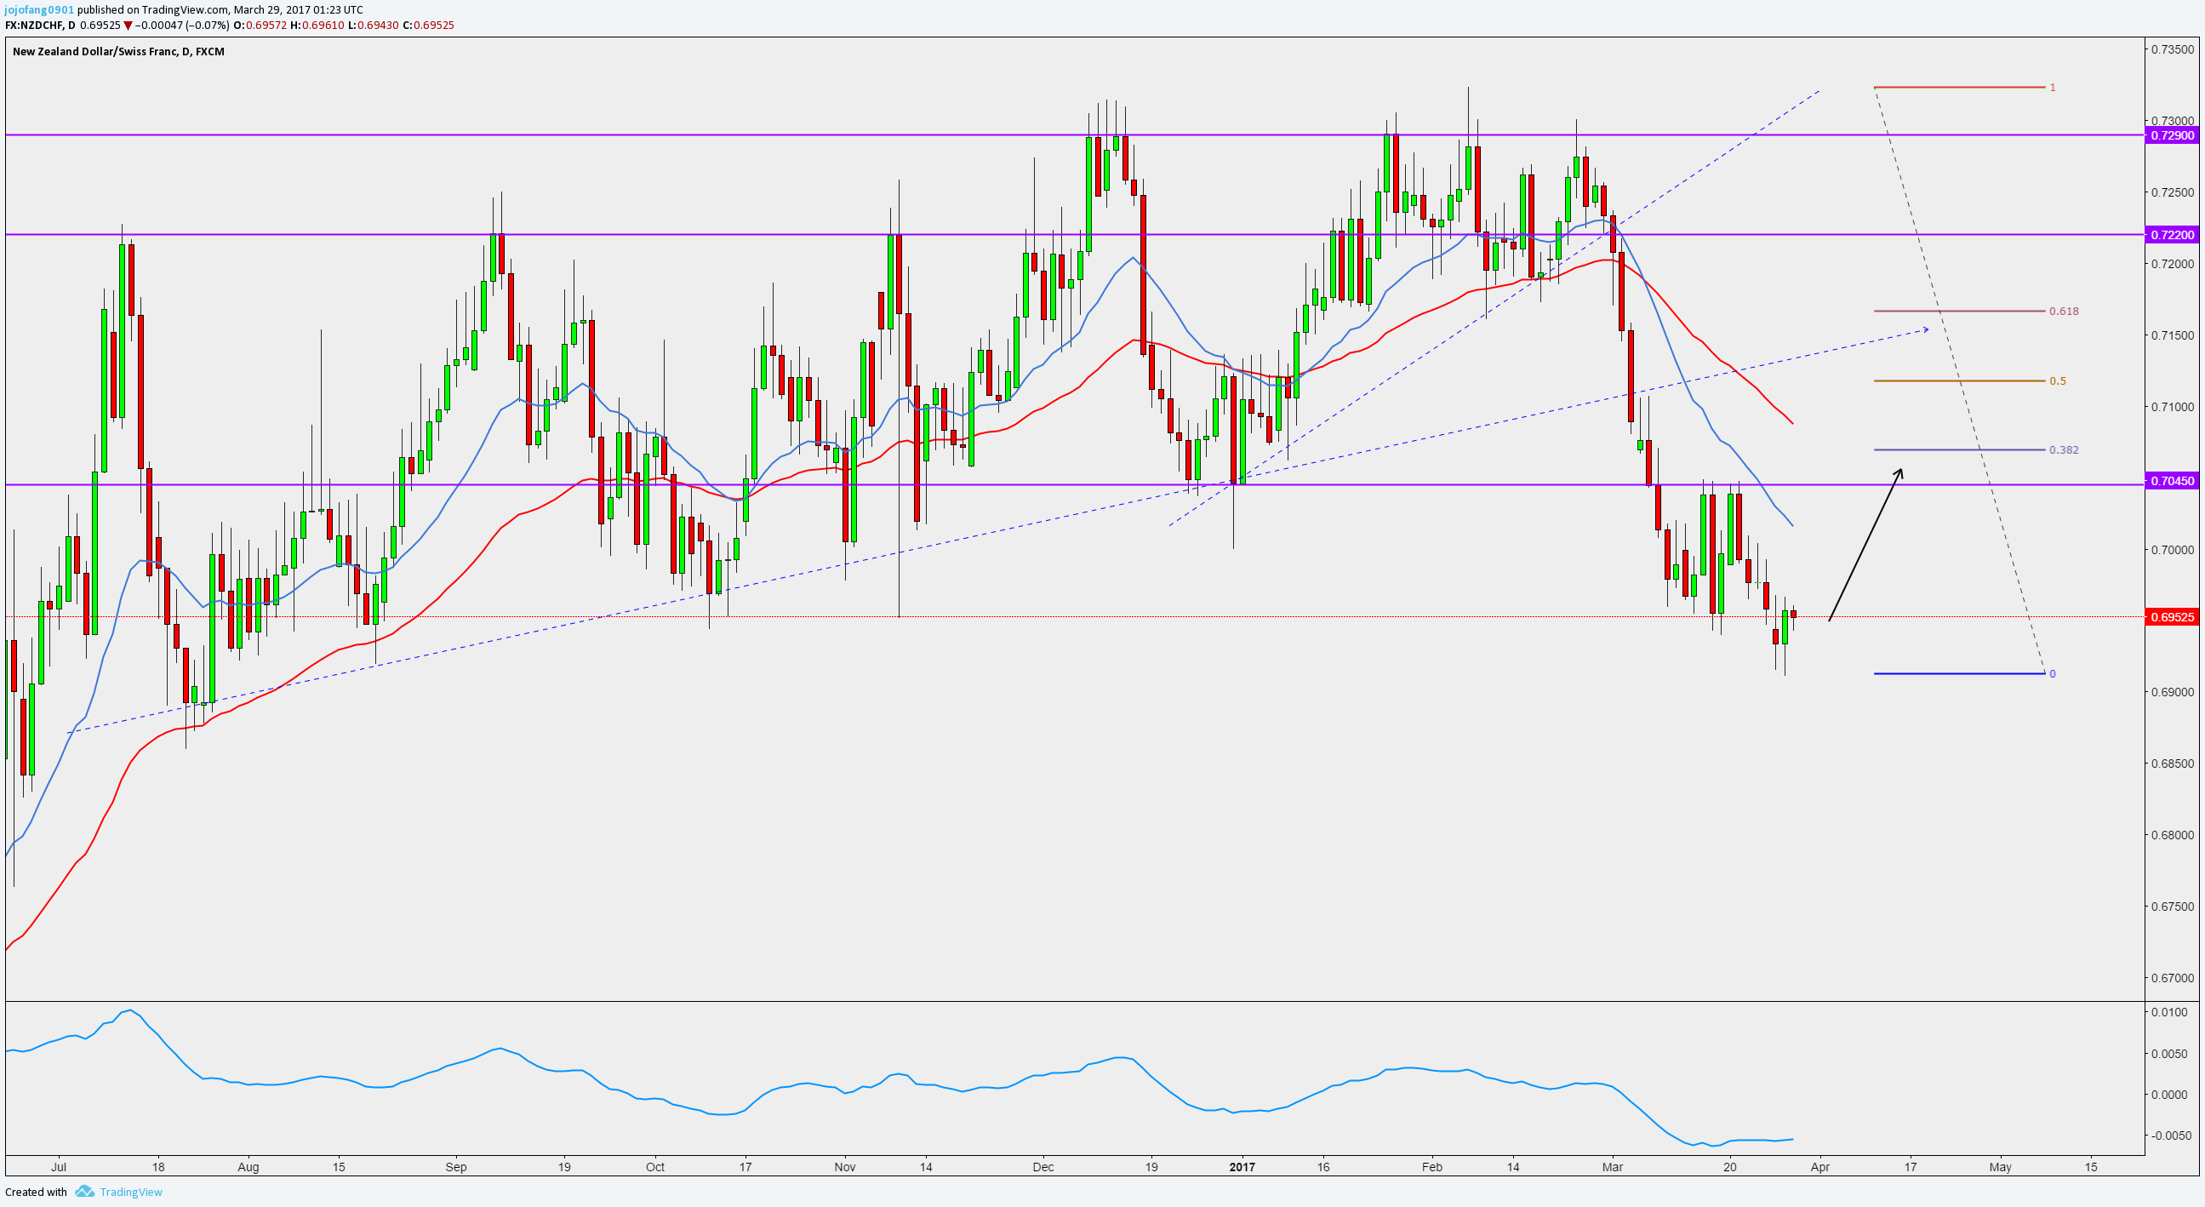The width and height of the screenshot is (2205, 1207).
Task: Click the 0.73500 price axis tick
Action: pyautogui.click(x=2173, y=49)
